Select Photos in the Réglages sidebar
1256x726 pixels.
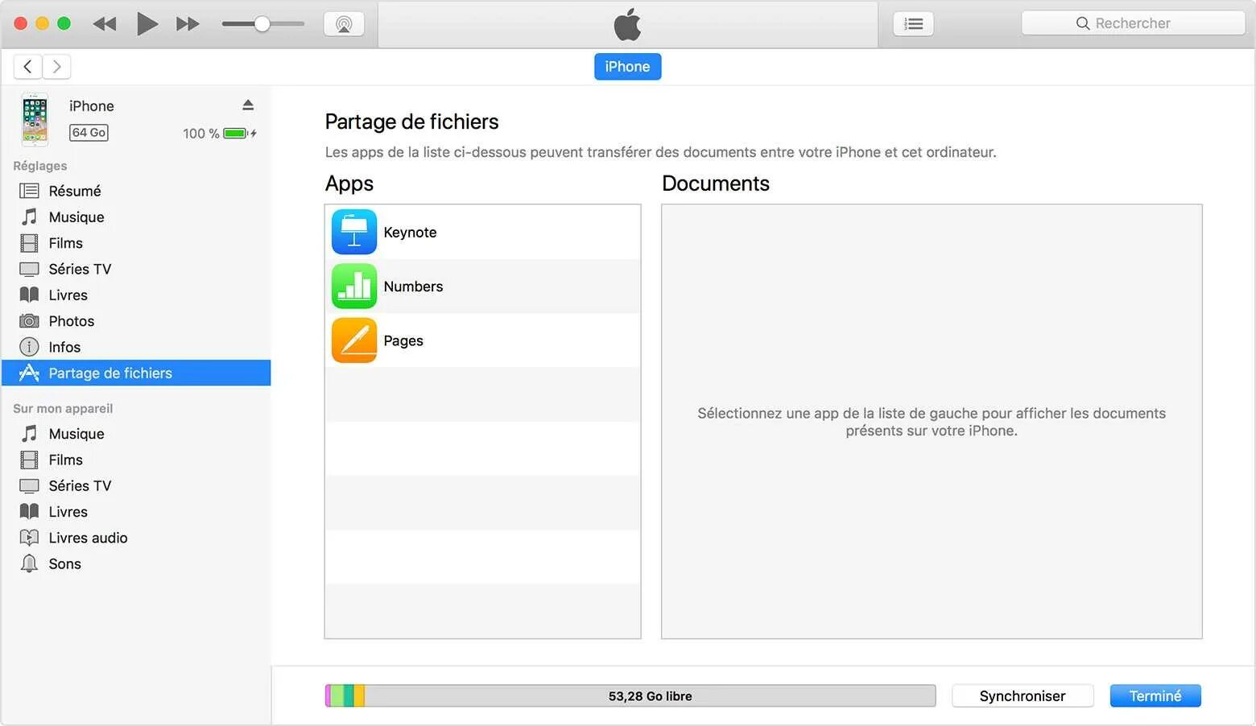(72, 321)
